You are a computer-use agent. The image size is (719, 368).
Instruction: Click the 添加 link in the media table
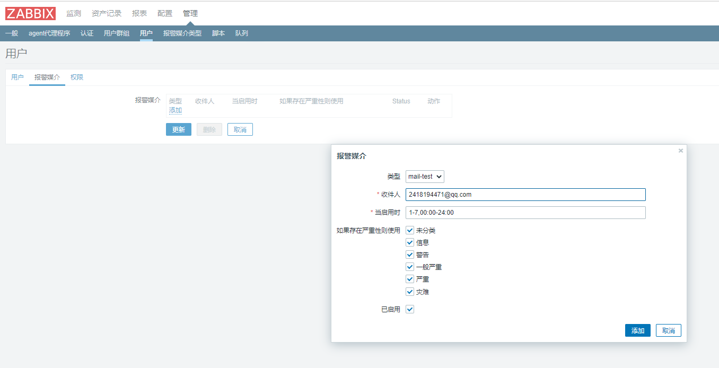(x=176, y=110)
